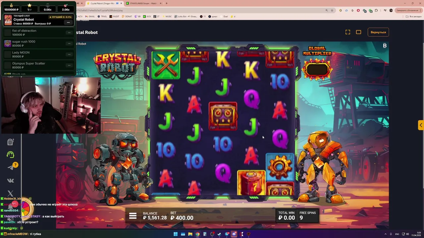The height and width of the screenshot is (238, 424).
Task: Click the ЛУЧШИЙ X: 0.17x badge
Action: (60, 17)
